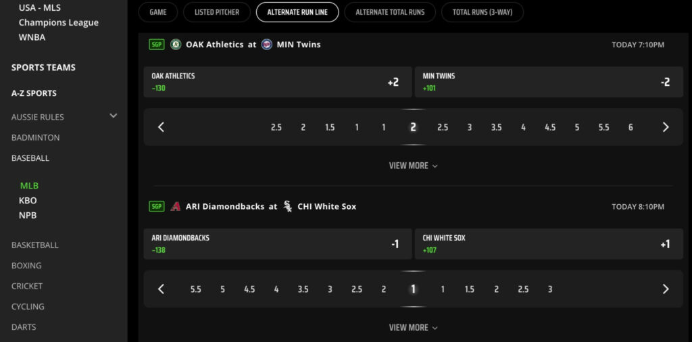Choose 5 on Athletics-Twins line slider
This screenshot has height=342, width=692.
point(577,128)
